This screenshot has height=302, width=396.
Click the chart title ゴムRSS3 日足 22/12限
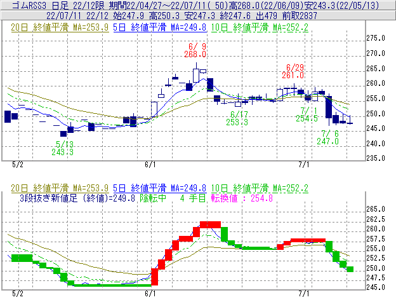[58, 5]
